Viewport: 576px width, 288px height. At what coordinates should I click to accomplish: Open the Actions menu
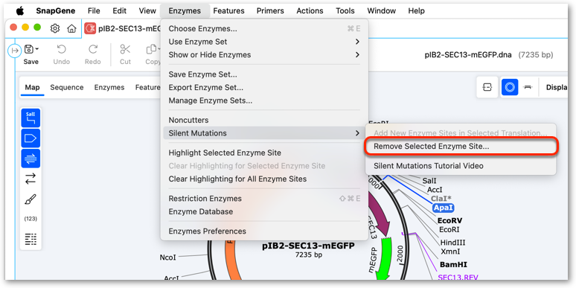click(310, 11)
